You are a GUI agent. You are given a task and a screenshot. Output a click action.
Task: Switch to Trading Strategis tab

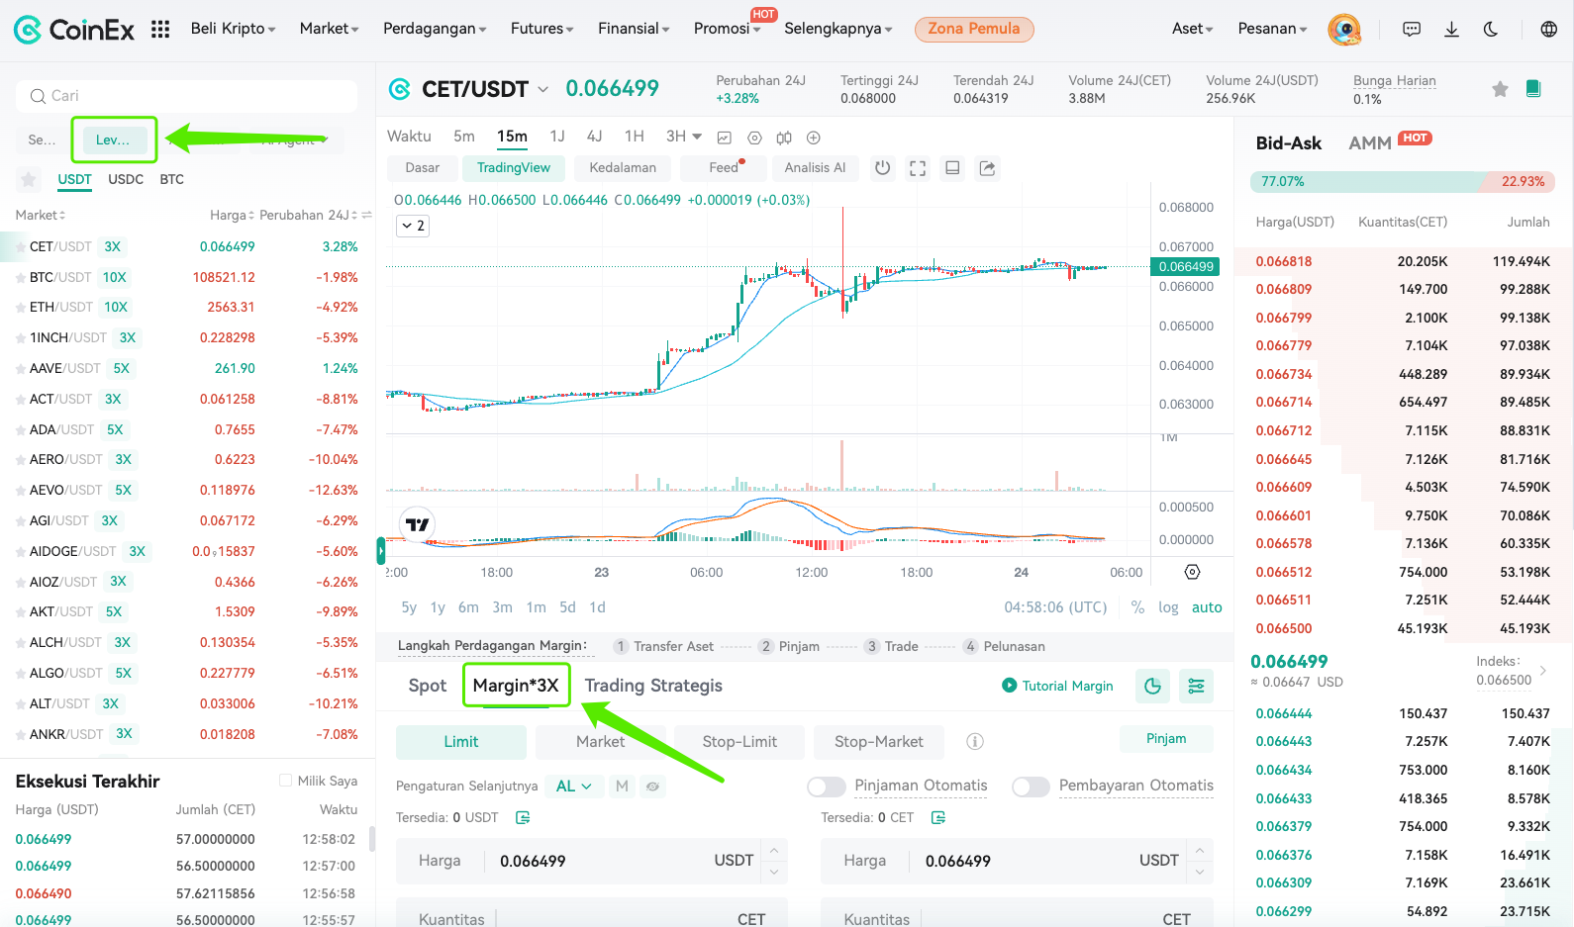(x=653, y=686)
